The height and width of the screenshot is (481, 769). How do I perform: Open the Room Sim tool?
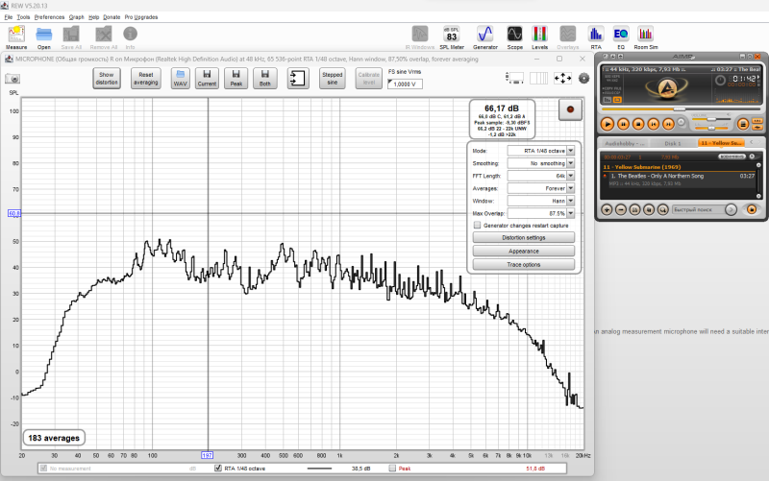645,37
